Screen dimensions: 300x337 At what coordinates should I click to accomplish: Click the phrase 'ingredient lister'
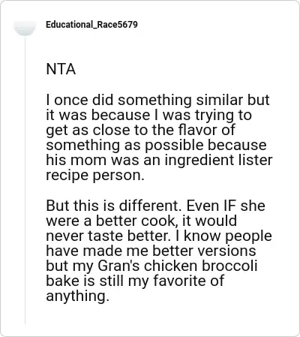click(218, 160)
